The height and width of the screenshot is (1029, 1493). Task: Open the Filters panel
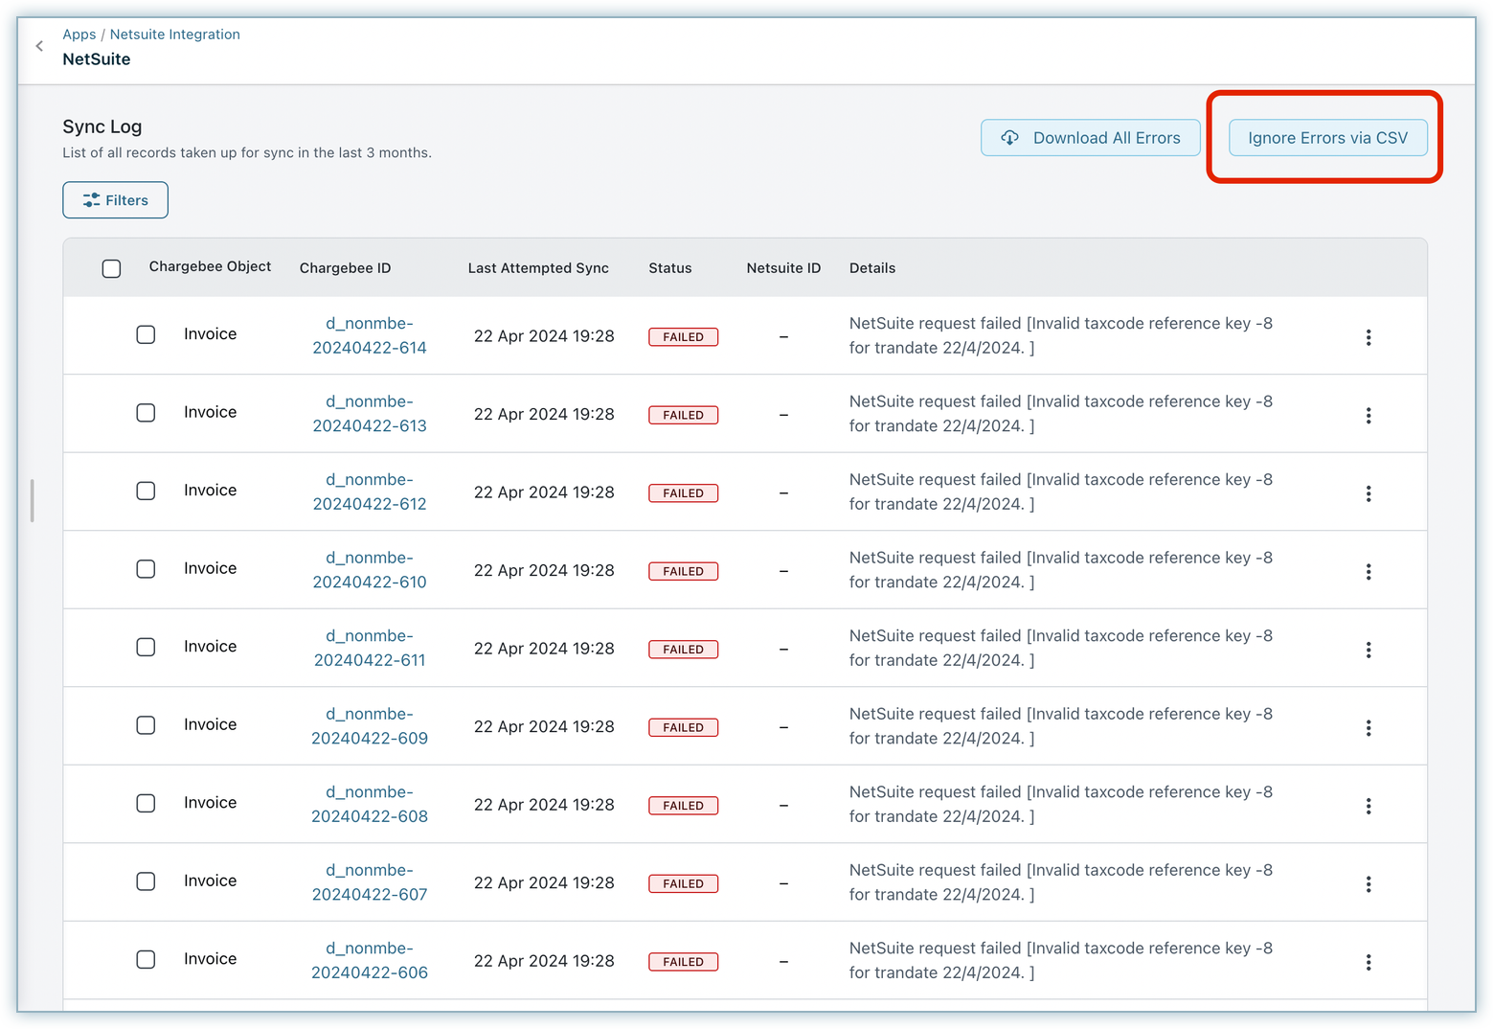tap(115, 200)
